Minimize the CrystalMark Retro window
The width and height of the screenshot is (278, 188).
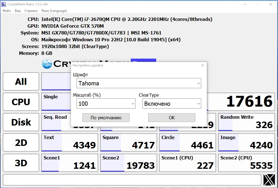245,4
